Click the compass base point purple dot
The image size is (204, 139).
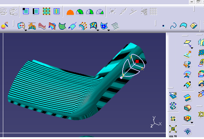121,78
